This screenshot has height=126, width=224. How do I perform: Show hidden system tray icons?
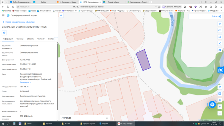[193, 124]
